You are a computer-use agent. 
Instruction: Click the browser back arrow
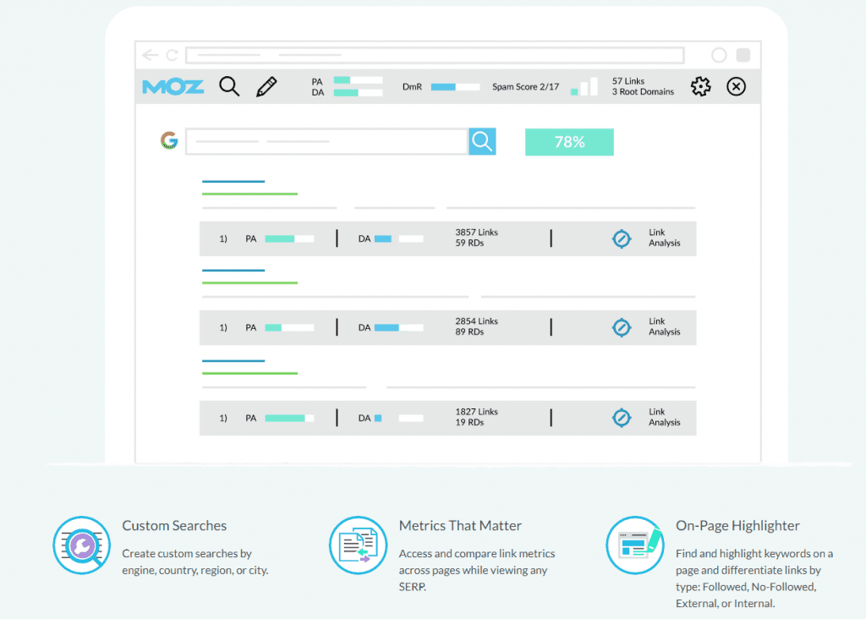tap(150, 54)
